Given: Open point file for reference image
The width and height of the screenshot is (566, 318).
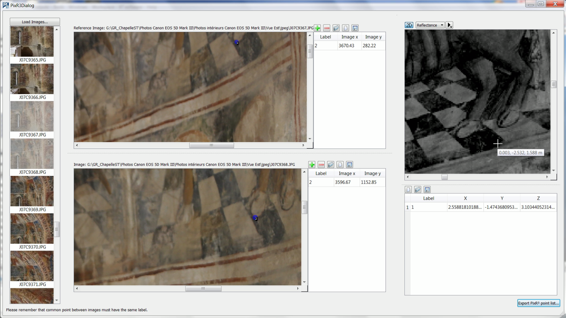Looking at the screenshot, I should coord(336,28).
